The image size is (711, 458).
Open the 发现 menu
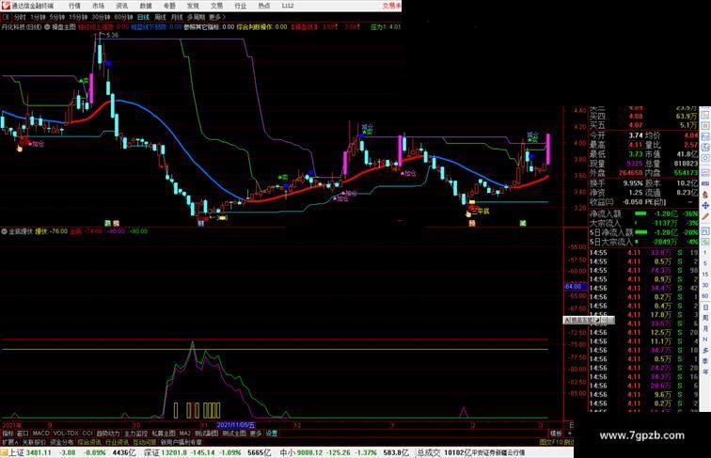pyautogui.click(x=193, y=6)
